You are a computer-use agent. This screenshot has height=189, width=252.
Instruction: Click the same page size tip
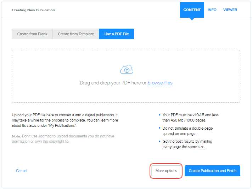pos(187,144)
